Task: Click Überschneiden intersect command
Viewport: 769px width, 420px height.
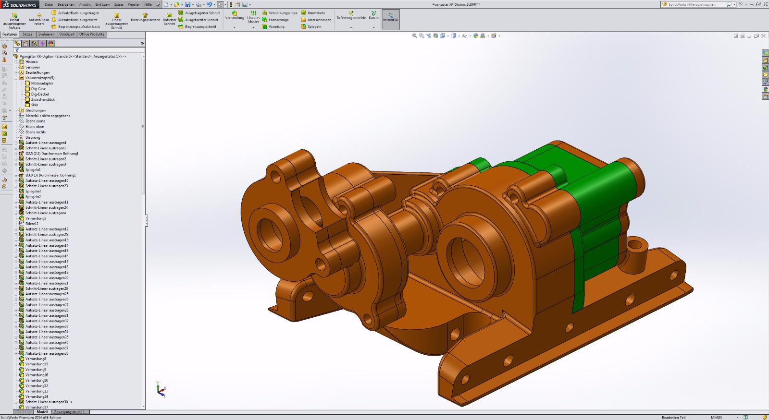Action: point(316,20)
